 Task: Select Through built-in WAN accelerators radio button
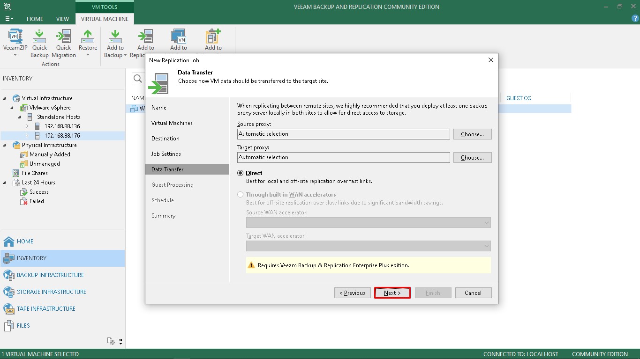click(x=241, y=195)
